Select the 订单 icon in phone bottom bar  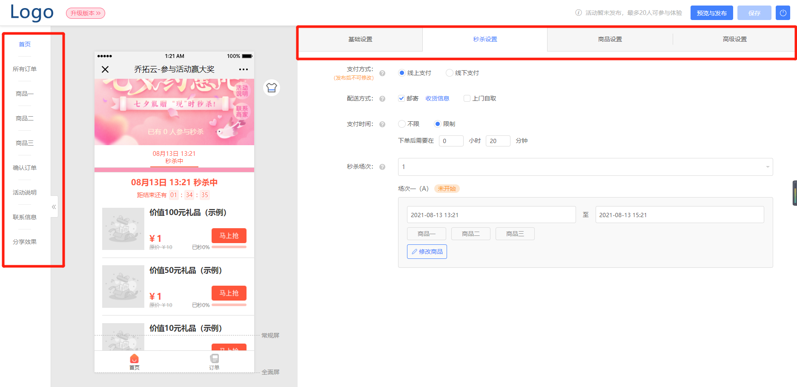(214, 359)
